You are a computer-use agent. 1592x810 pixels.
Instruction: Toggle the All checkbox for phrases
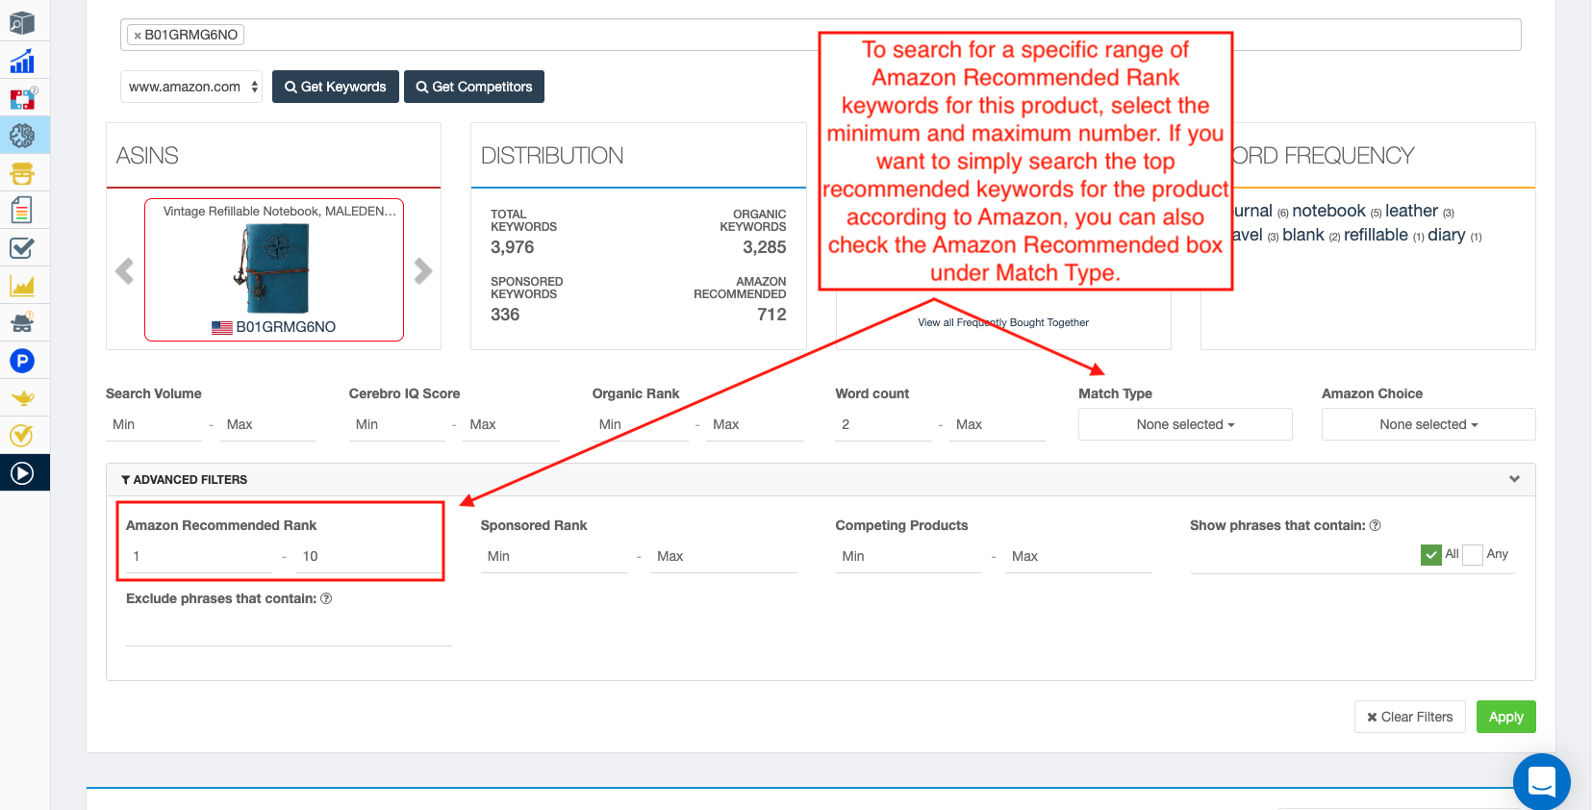pos(1430,555)
